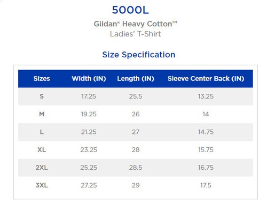Select the Sizes column header
This screenshot has width=267, height=203.
42,79
